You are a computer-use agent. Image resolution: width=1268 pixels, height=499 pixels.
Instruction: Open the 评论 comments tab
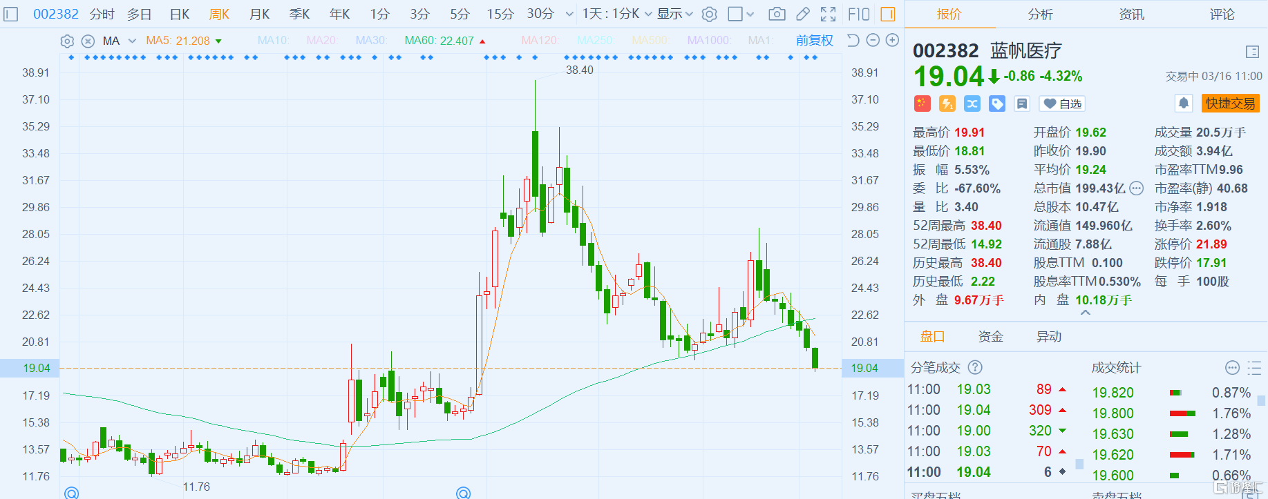1222,14
